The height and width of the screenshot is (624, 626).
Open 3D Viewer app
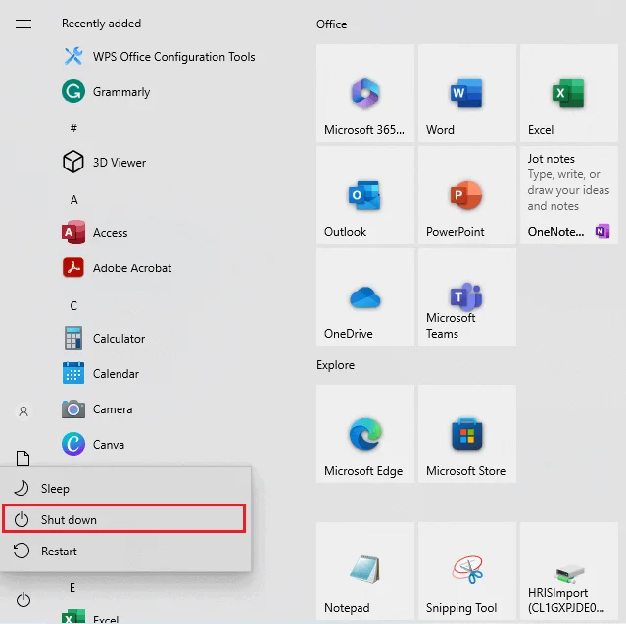[x=104, y=162]
